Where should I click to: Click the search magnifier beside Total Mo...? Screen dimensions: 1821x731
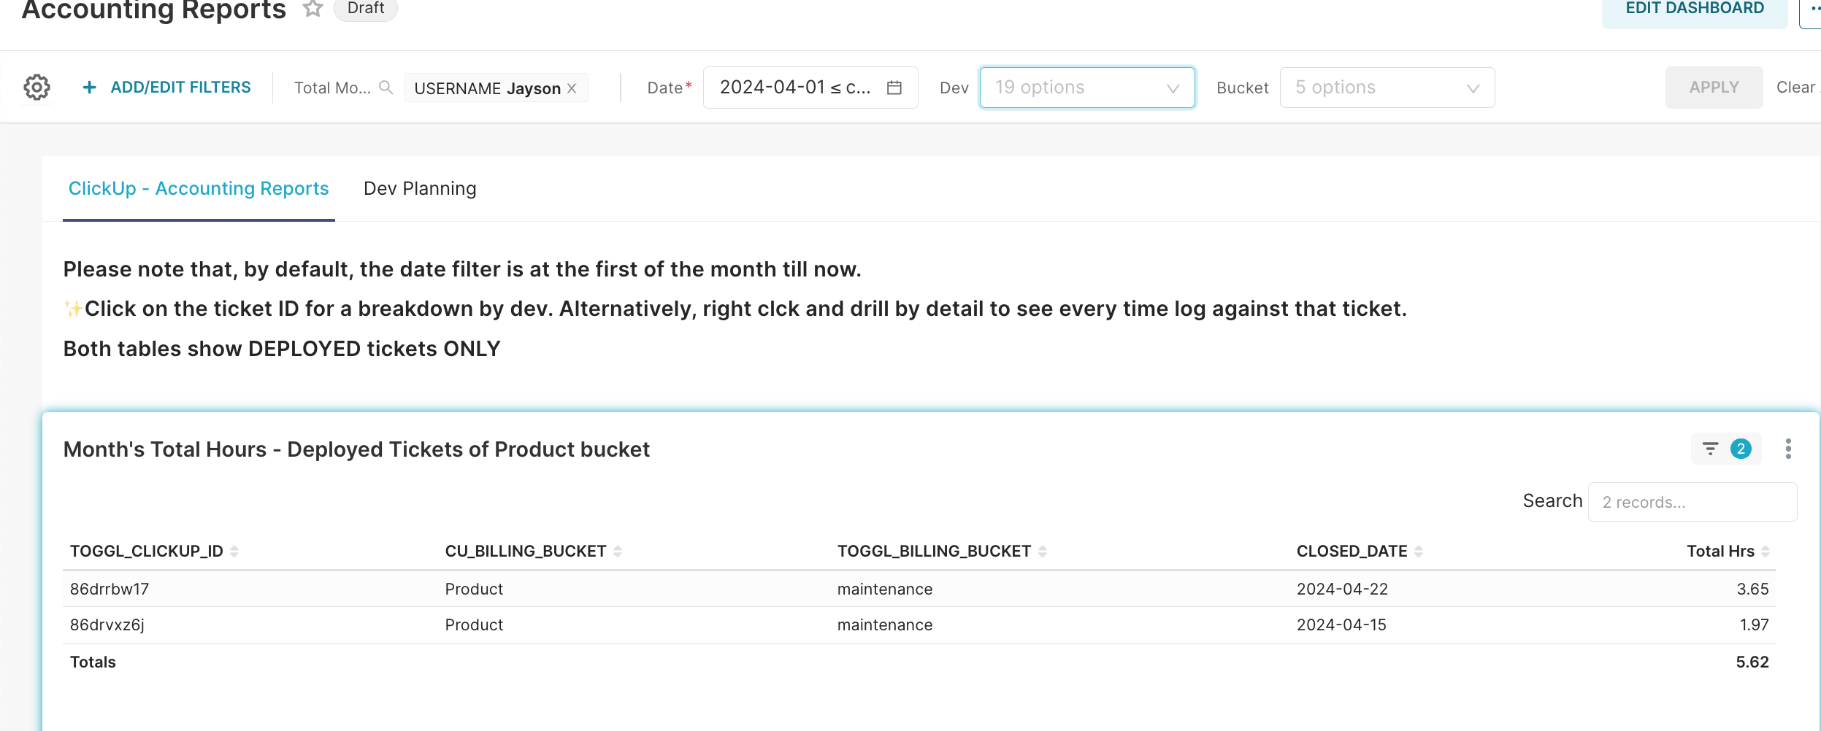(x=386, y=88)
